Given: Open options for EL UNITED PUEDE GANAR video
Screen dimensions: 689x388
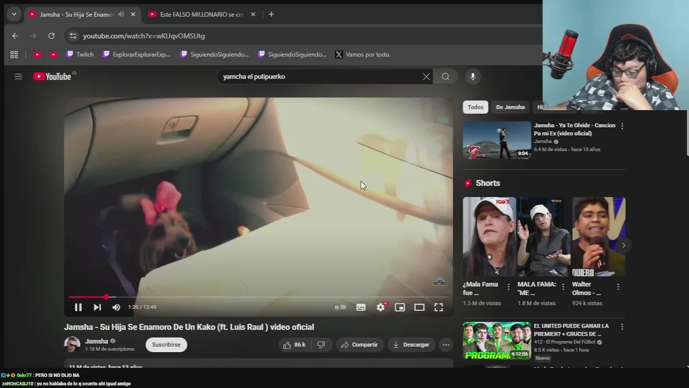Looking at the screenshot, I should click(x=622, y=327).
